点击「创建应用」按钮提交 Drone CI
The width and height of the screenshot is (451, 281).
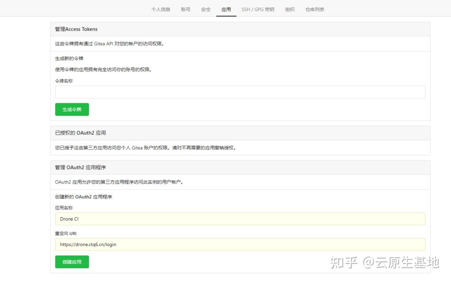[x=71, y=261]
